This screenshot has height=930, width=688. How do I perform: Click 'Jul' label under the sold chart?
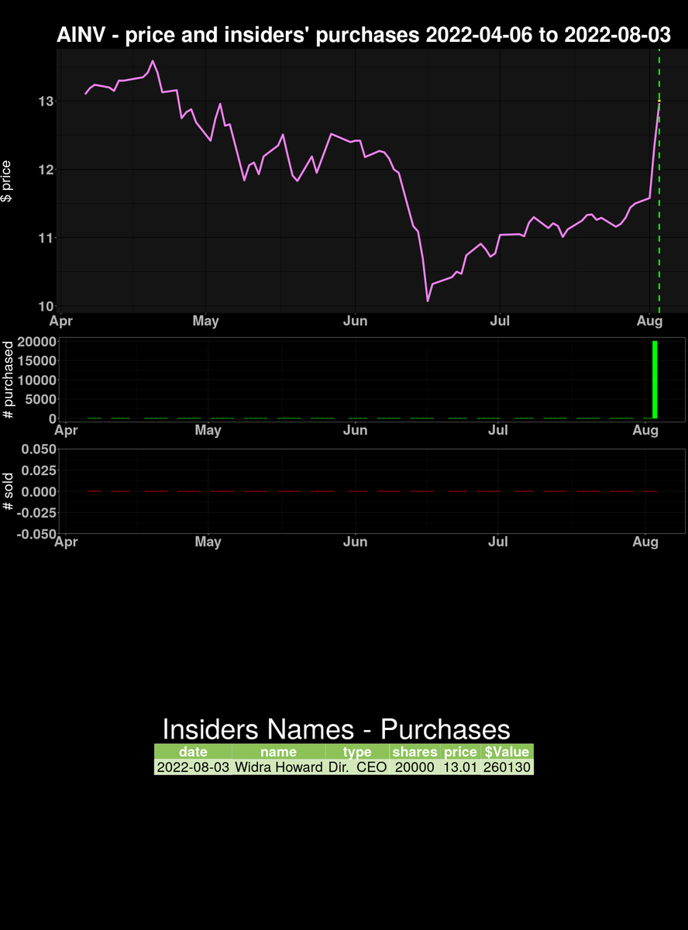tap(498, 542)
